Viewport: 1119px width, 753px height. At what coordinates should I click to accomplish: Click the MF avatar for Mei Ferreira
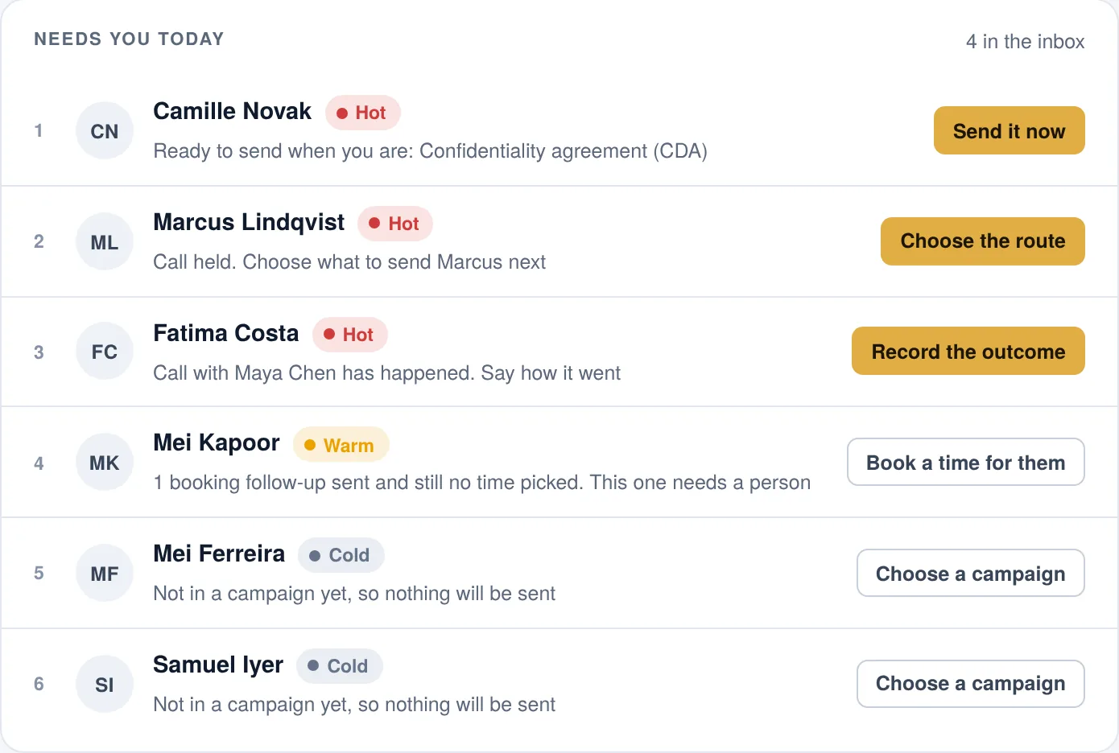(105, 574)
